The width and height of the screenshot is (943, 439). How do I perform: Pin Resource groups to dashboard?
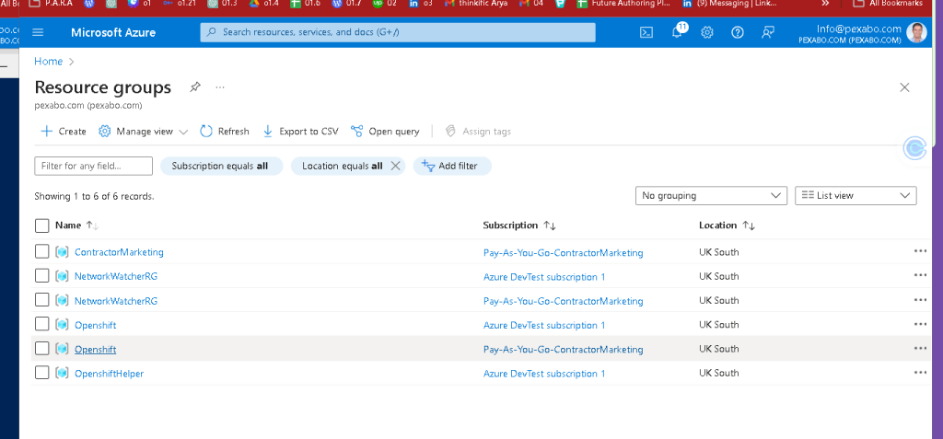194,87
